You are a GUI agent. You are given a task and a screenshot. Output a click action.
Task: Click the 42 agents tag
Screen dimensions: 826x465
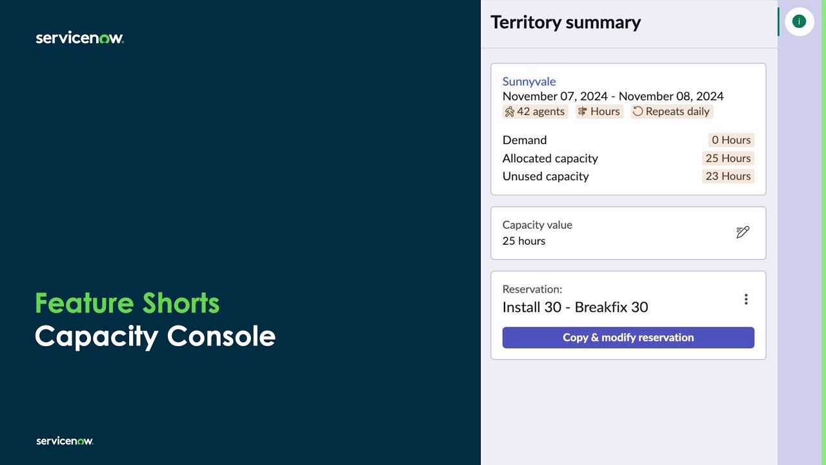[x=535, y=111]
